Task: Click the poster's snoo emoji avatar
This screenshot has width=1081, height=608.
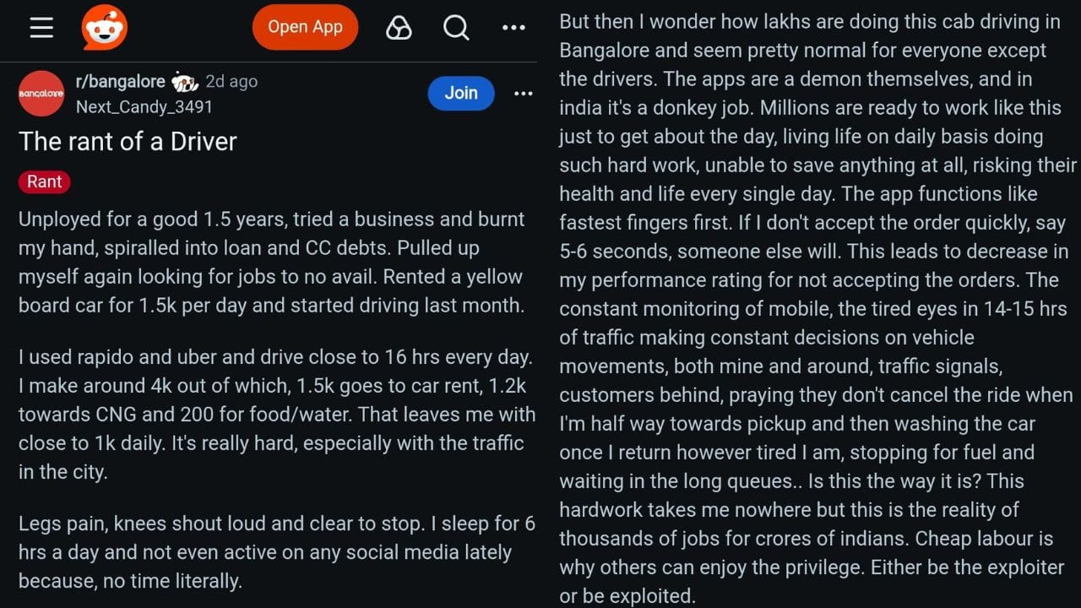Action: pyautogui.click(x=185, y=80)
